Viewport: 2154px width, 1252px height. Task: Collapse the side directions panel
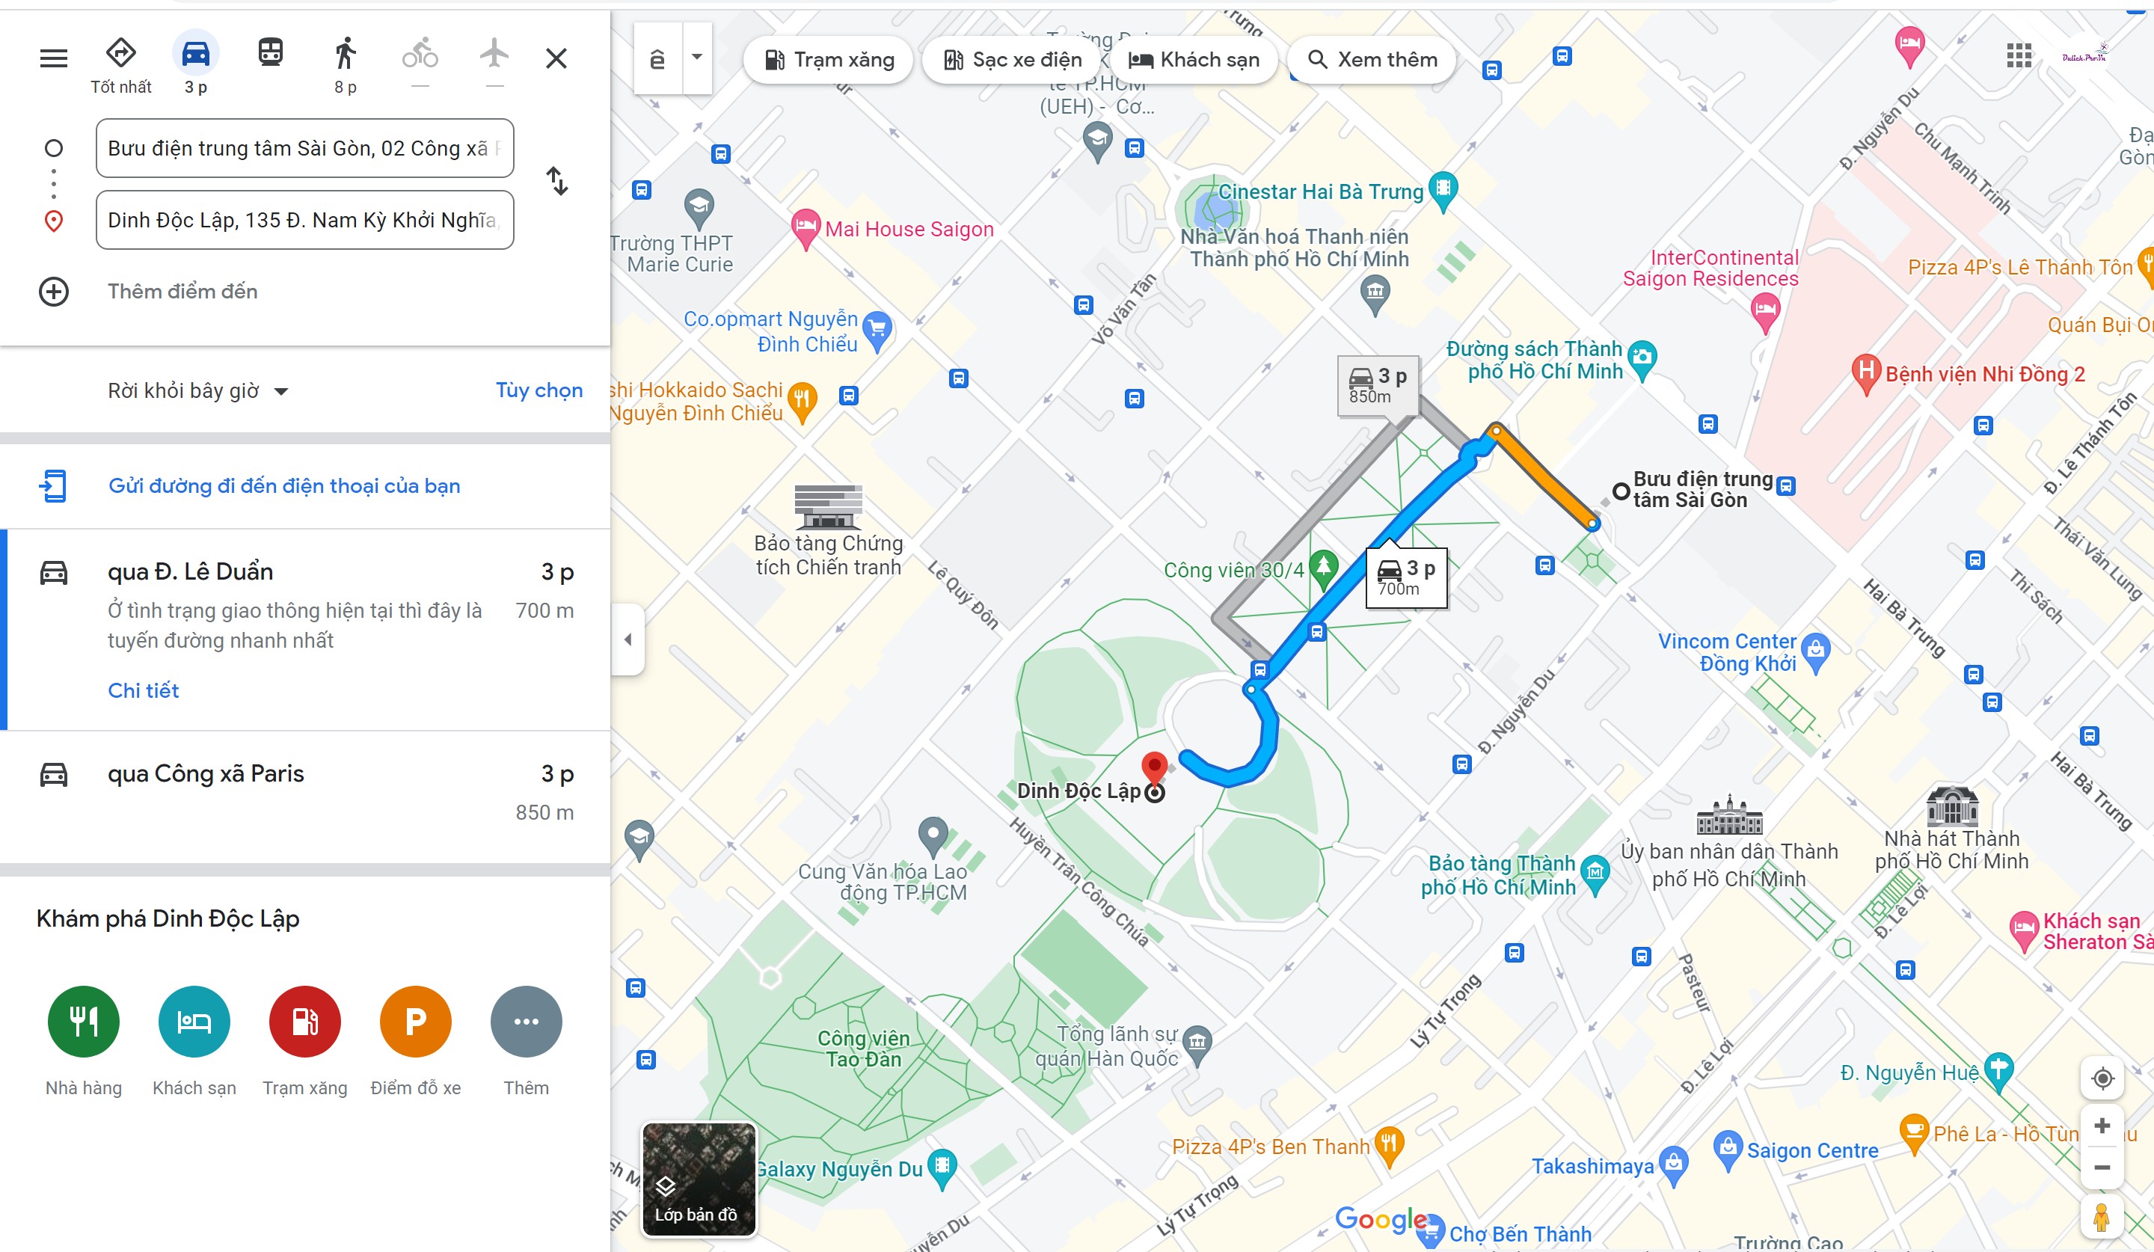click(x=628, y=639)
